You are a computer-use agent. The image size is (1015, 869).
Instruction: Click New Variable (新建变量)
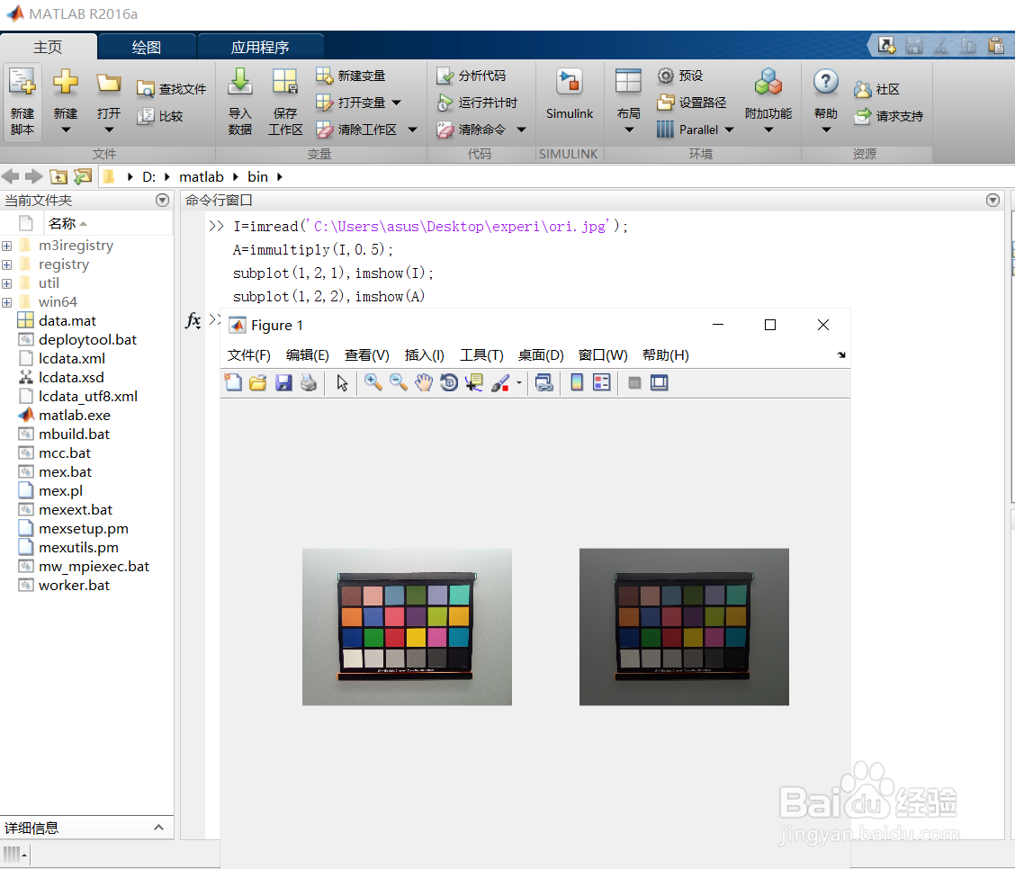coord(351,76)
